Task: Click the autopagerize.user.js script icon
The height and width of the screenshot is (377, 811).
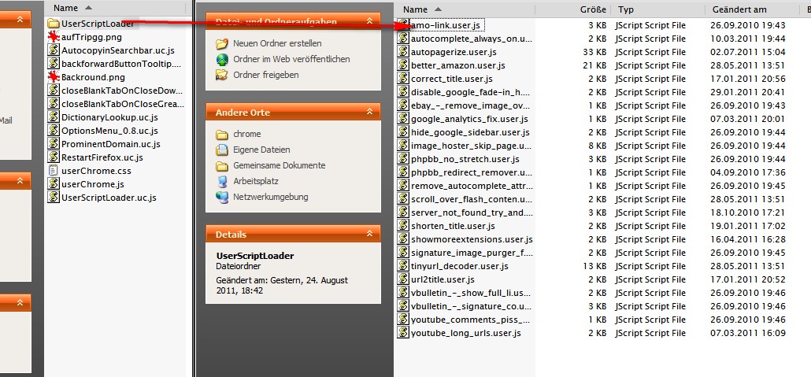Action: 403,52
